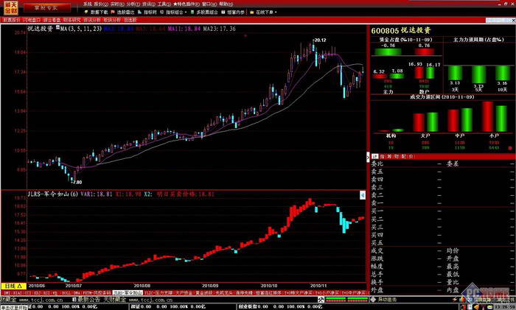Switch to the 股票报价 tab
This screenshot has width=516, height=310.
pyautogui.click(x=12, y=20)
